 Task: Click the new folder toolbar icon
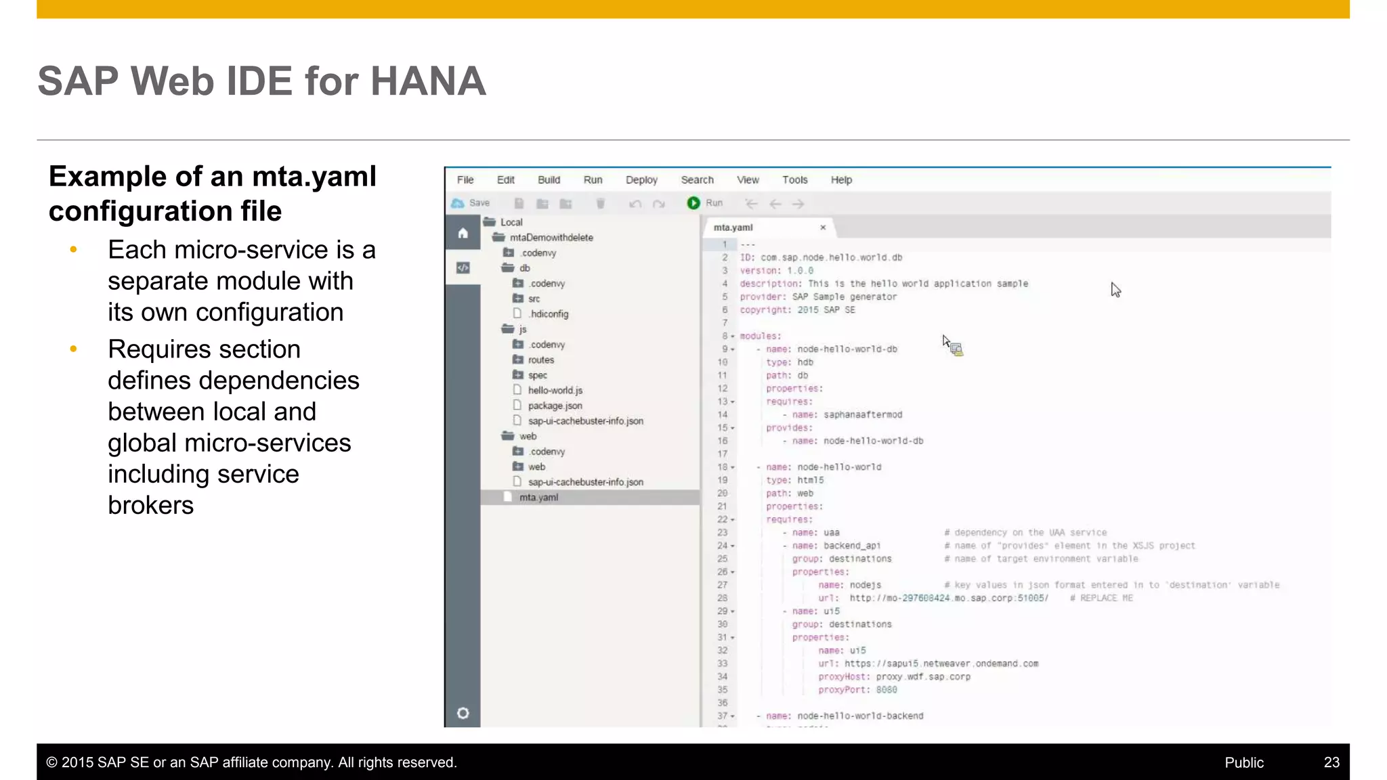click(x=542, y=203)
